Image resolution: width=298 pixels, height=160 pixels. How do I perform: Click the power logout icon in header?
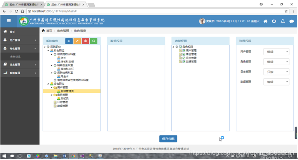pyautogui.click(x=274, y=21)
